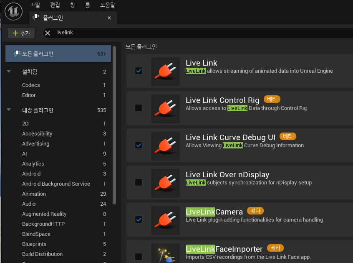Open the 툴 menu

[88, 5]
